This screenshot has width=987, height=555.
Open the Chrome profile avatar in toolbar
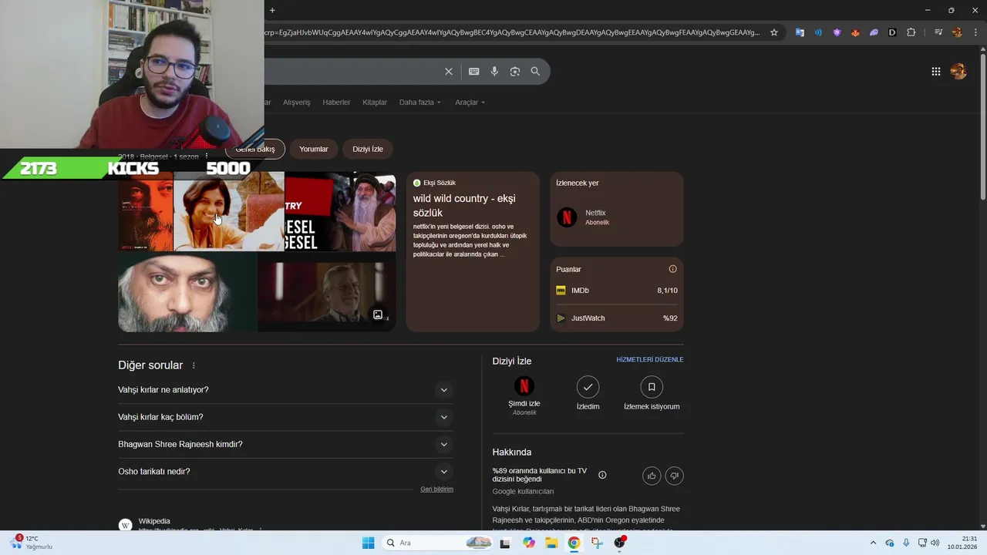click(x=957, y=32)
